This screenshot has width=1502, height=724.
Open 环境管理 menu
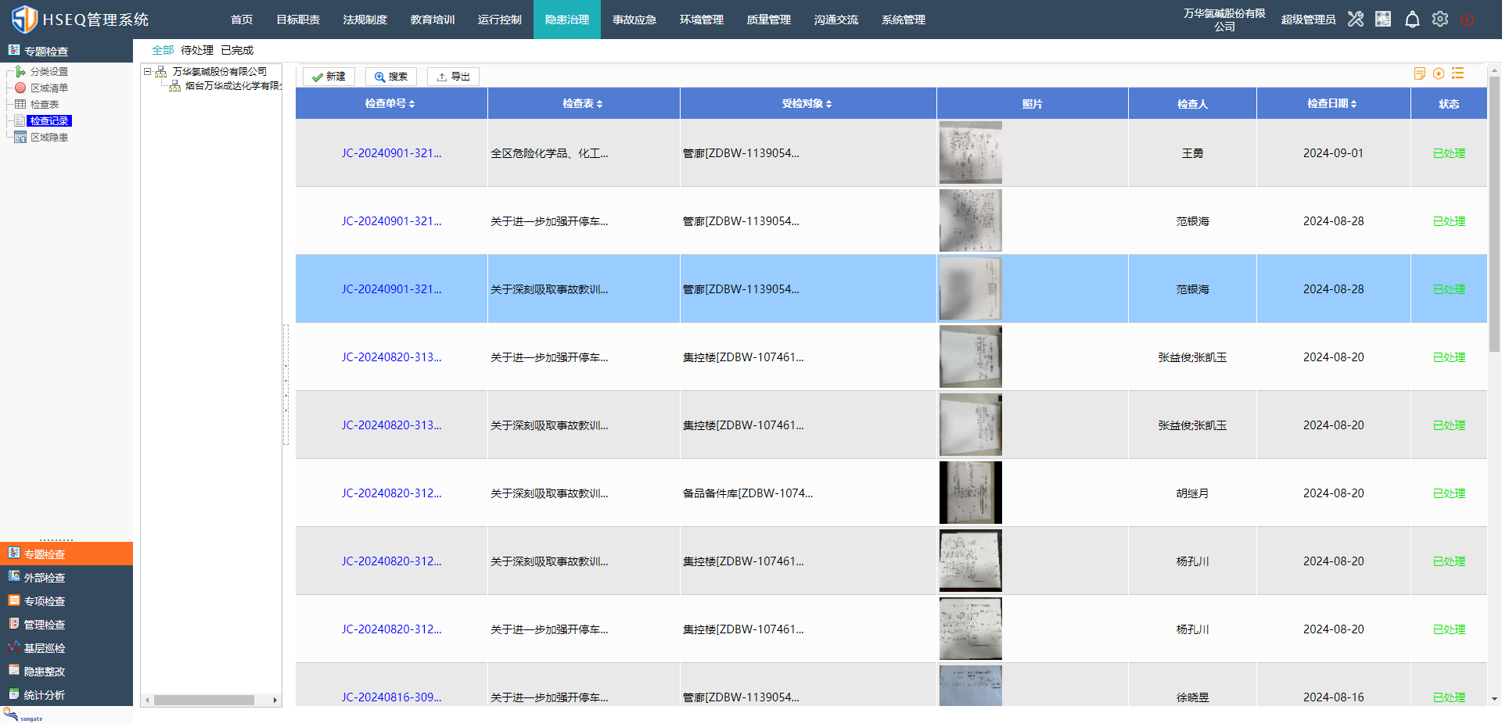pyautogui.click(x=702, y=20)
